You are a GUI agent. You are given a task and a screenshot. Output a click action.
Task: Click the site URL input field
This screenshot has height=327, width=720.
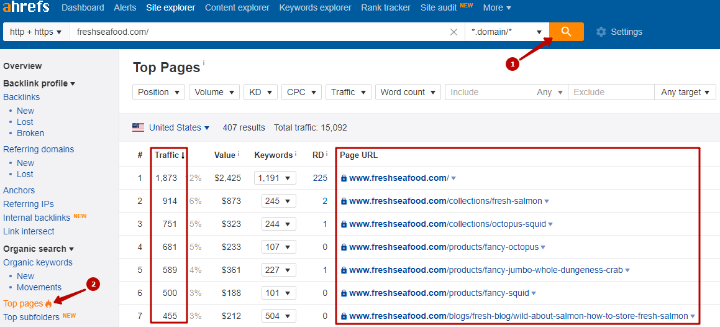coord(259,32)
